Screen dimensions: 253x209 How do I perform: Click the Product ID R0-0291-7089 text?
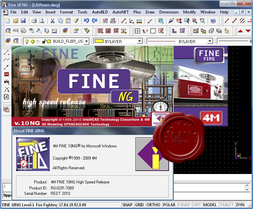[x=62, y=188]
